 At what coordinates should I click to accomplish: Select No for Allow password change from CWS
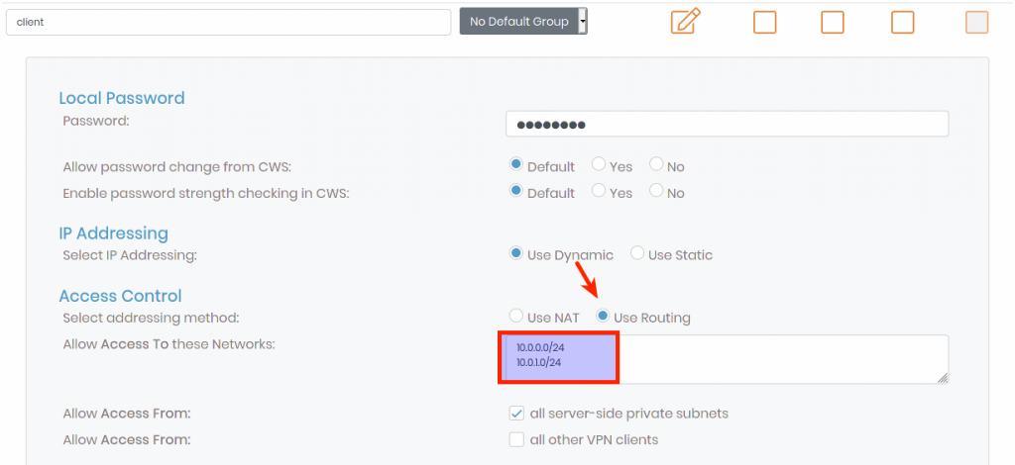[x=656, y=165]
